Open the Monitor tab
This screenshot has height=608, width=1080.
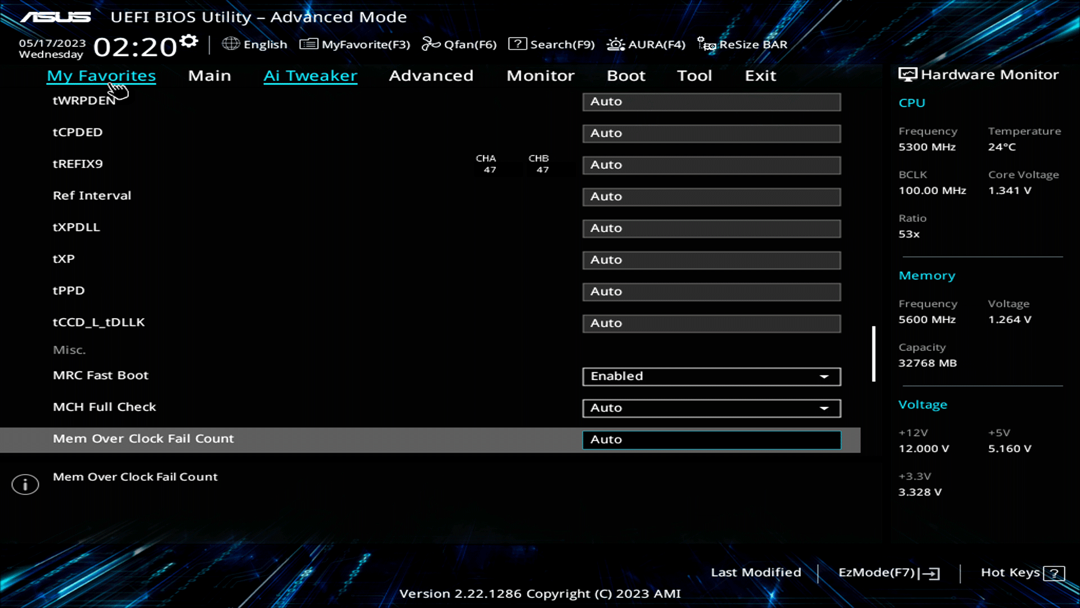[540, 75]
